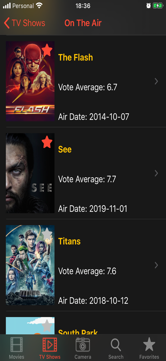The height and width of the screenshot is (361, 166).
Task: Toggle the South Park favorite star
Action: point(47,325)
